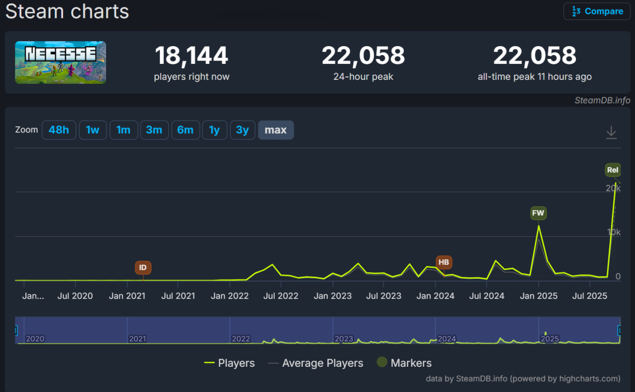Viewport: 635px width, 392px height.
Task: Toggle the Average Players series in legend
Action: pos(316,363)
